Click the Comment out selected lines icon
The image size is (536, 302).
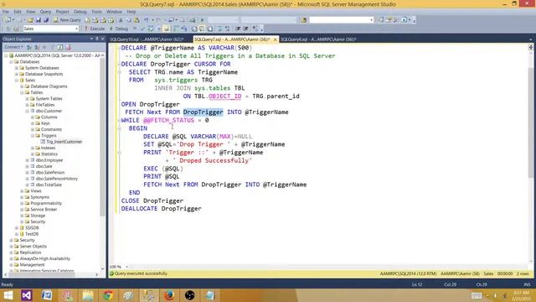219,29
